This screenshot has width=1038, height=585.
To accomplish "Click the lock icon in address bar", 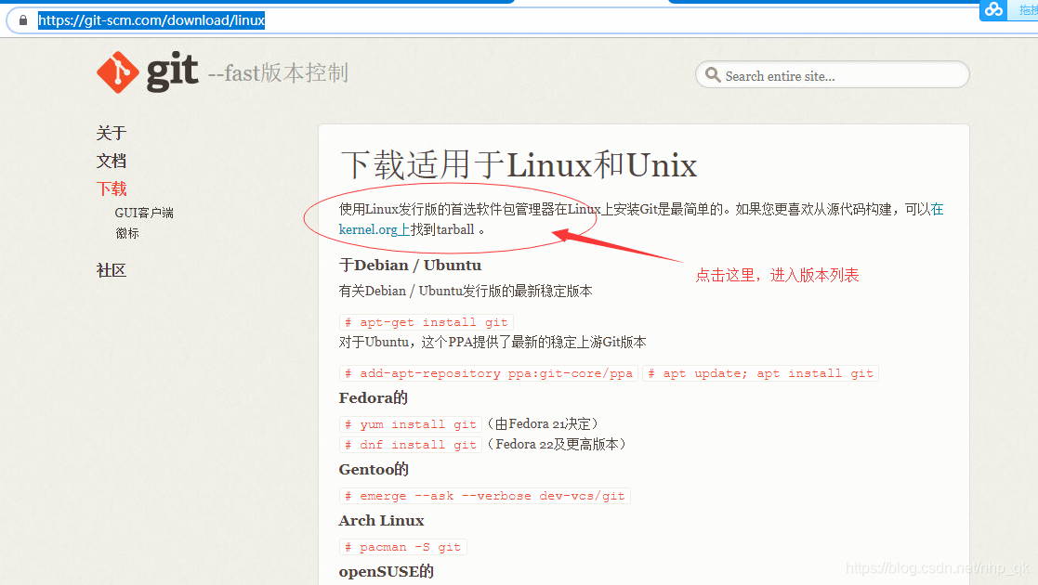I will [x=23, y=19].
